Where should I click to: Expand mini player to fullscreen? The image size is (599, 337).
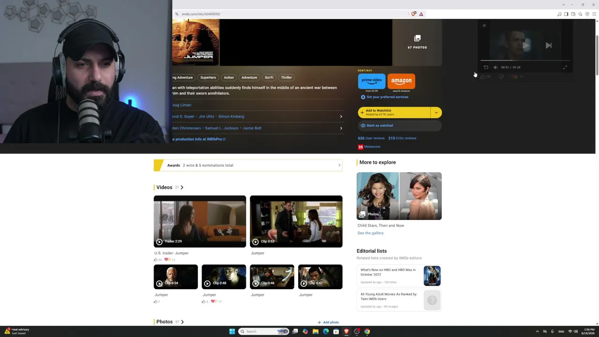coord(565,67)
